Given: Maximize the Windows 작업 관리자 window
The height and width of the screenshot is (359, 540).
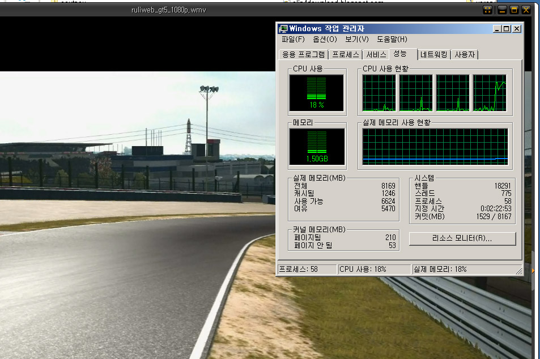Looking at the screenshot, I should 506,29.
